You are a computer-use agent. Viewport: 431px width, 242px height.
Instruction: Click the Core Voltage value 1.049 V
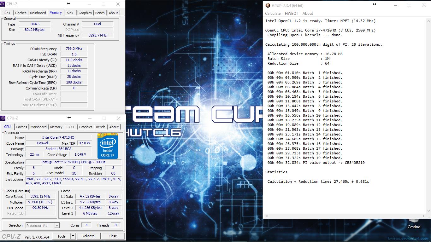pos(80,154)
